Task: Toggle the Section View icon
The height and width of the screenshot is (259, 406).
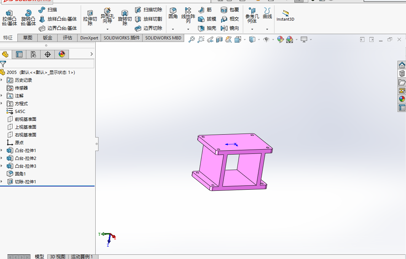Action: coord(219,39)
